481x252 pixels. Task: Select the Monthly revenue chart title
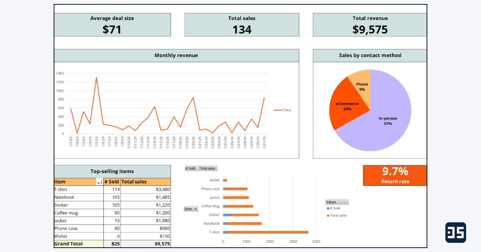click(x=176, y=55)
